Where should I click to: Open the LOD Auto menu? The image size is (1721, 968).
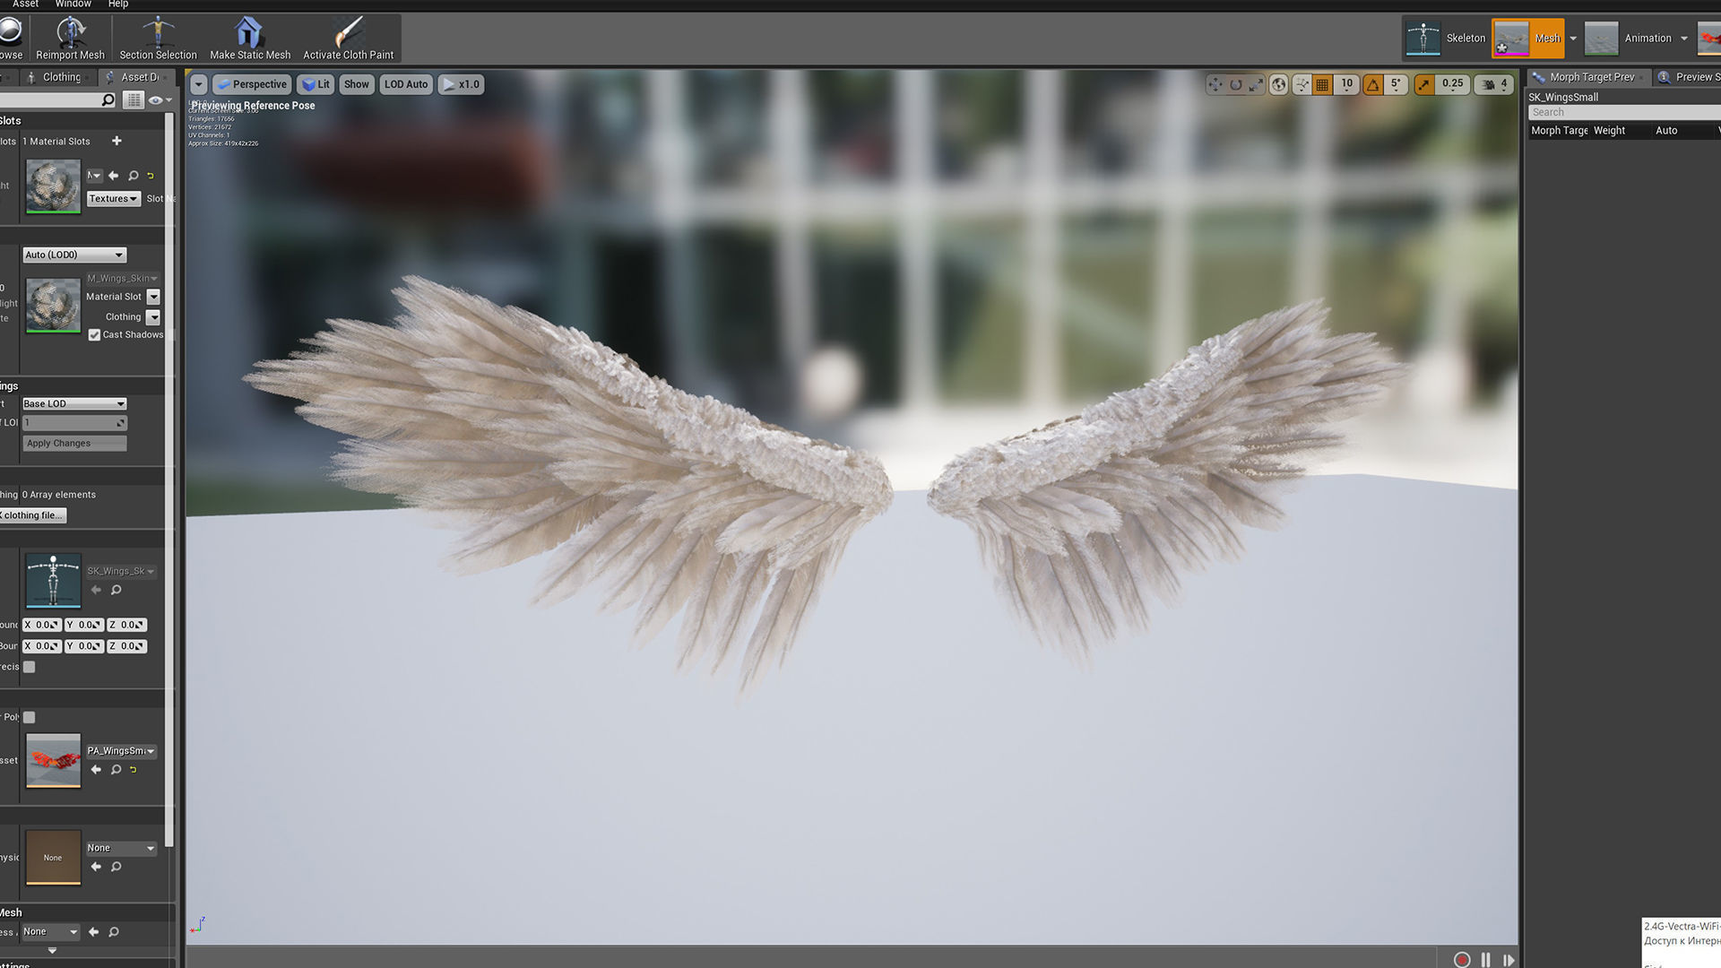point(406,84)
